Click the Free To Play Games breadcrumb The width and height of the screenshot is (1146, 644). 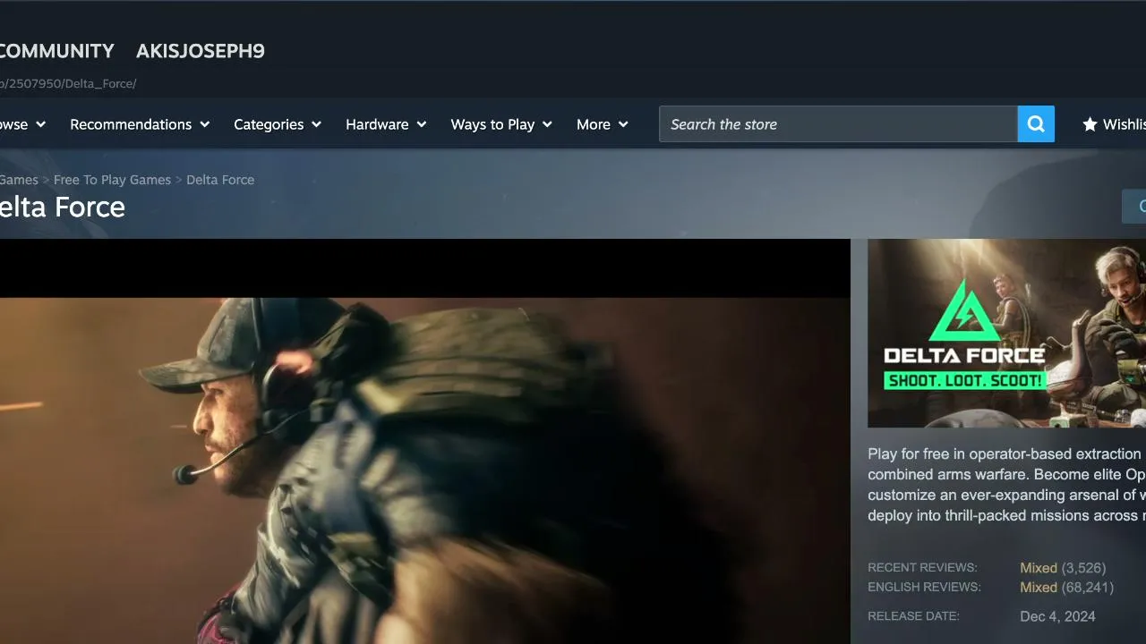[x=112, y=180]
